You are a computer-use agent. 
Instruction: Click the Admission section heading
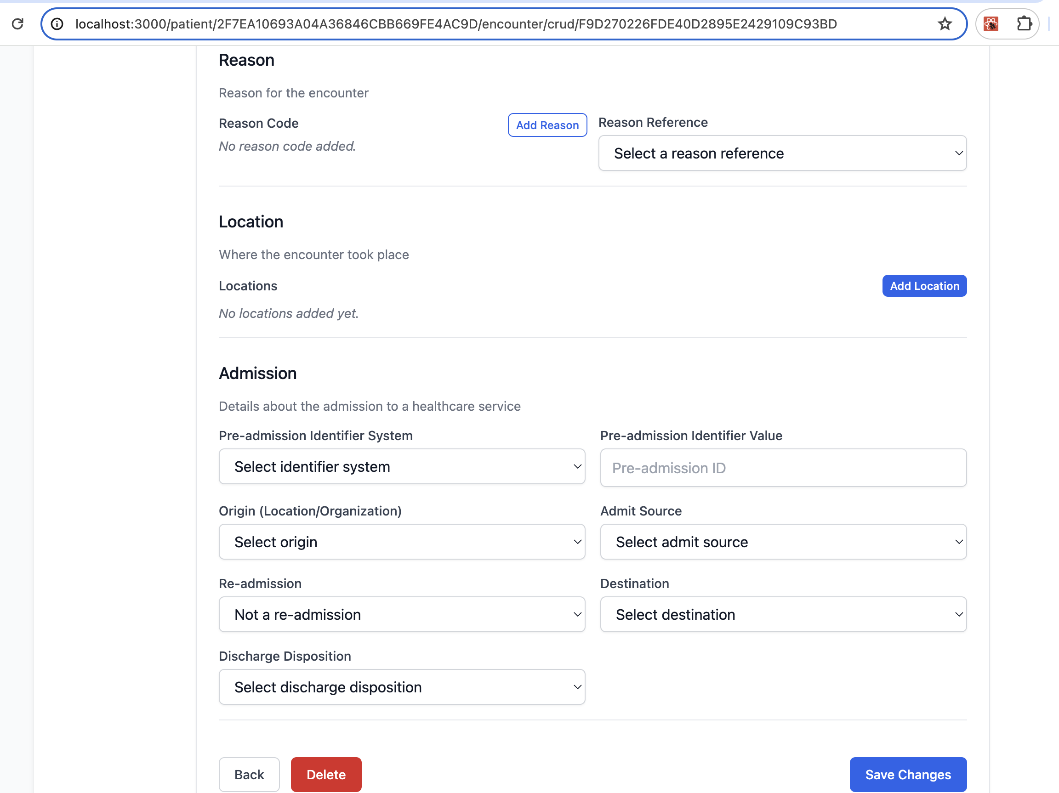(x=257, y=373)
